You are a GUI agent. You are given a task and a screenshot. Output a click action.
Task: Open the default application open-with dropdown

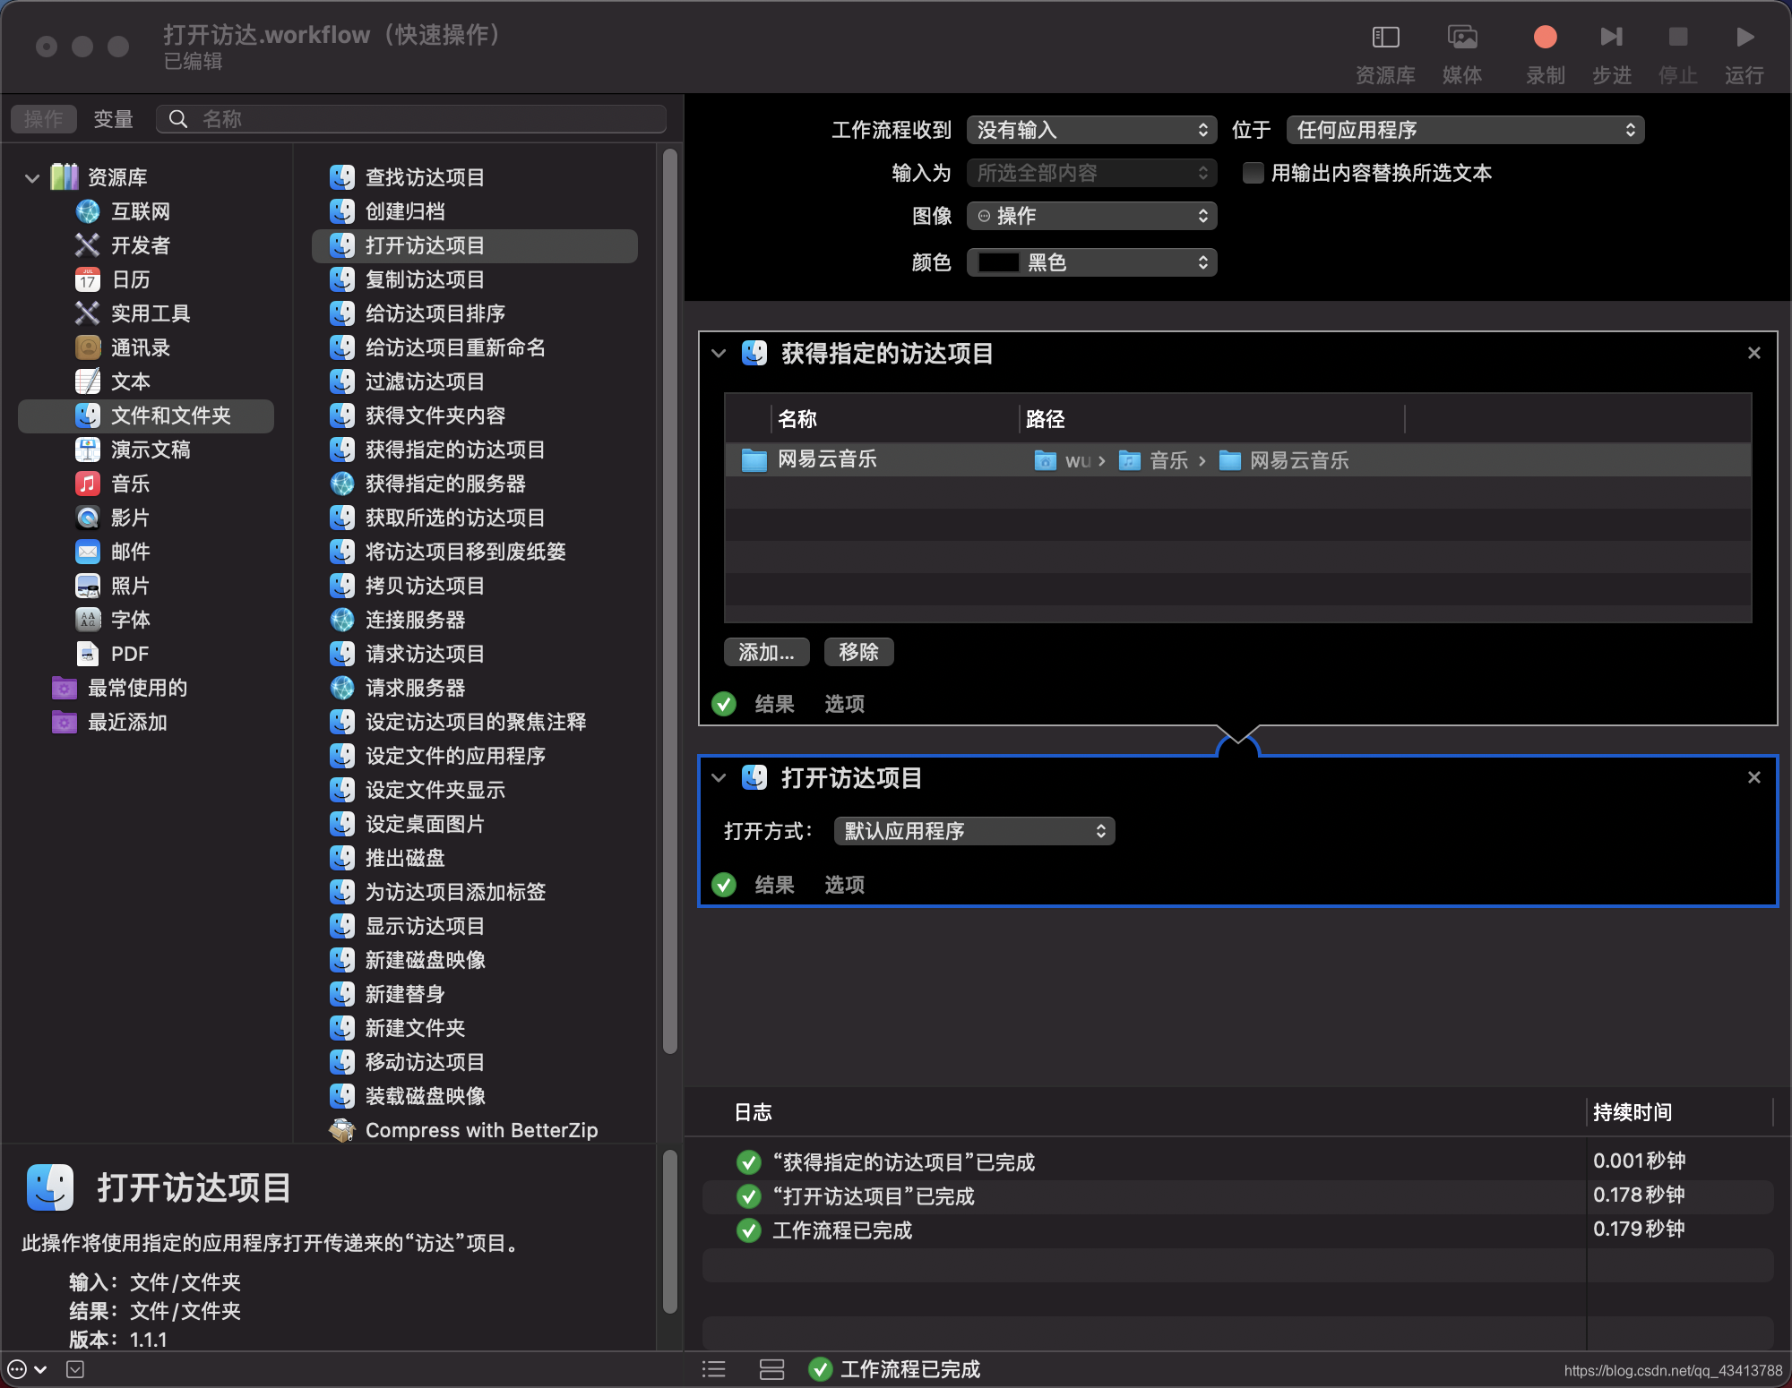(974, 831)
